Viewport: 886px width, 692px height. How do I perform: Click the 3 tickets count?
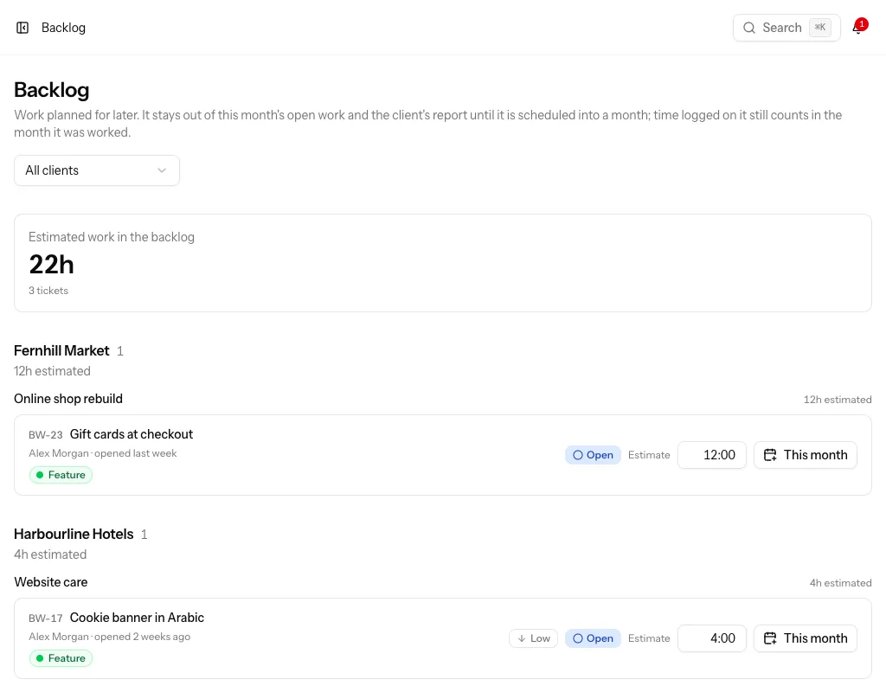48,291
